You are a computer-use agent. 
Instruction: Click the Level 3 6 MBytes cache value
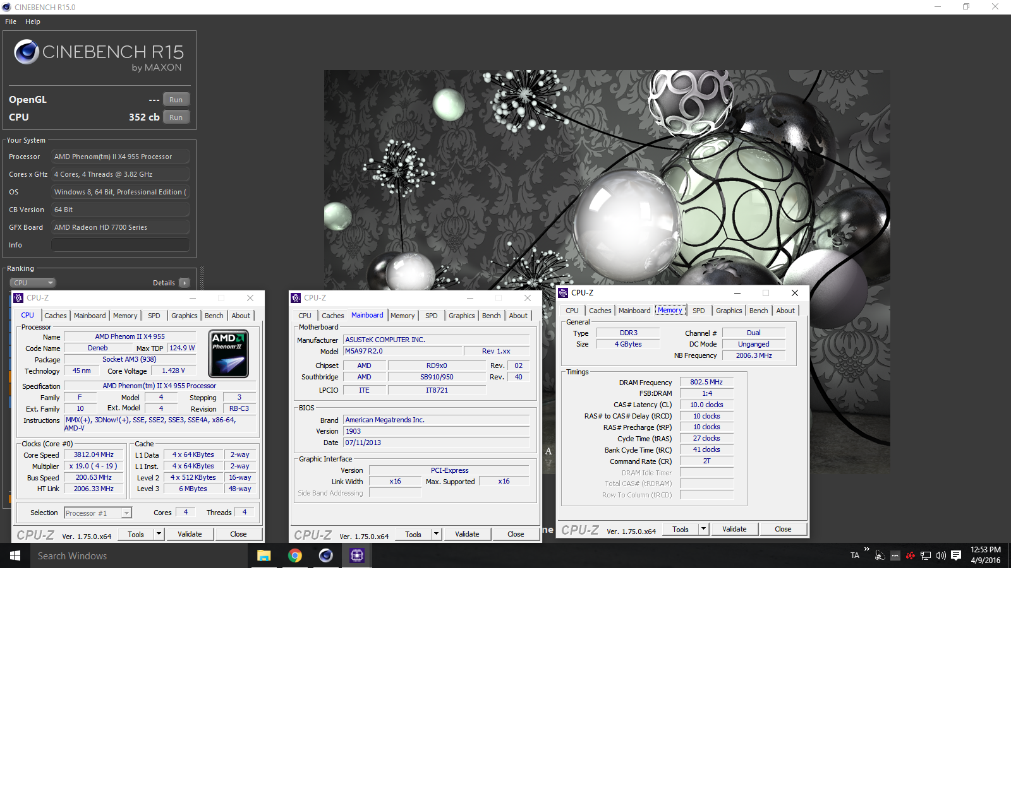pyautogui.click(x=193, y=489)
